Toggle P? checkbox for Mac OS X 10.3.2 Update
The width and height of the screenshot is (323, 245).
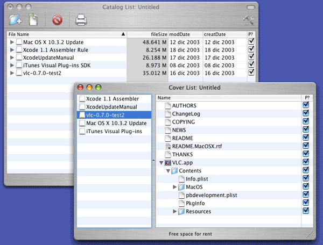click(251, 41)
